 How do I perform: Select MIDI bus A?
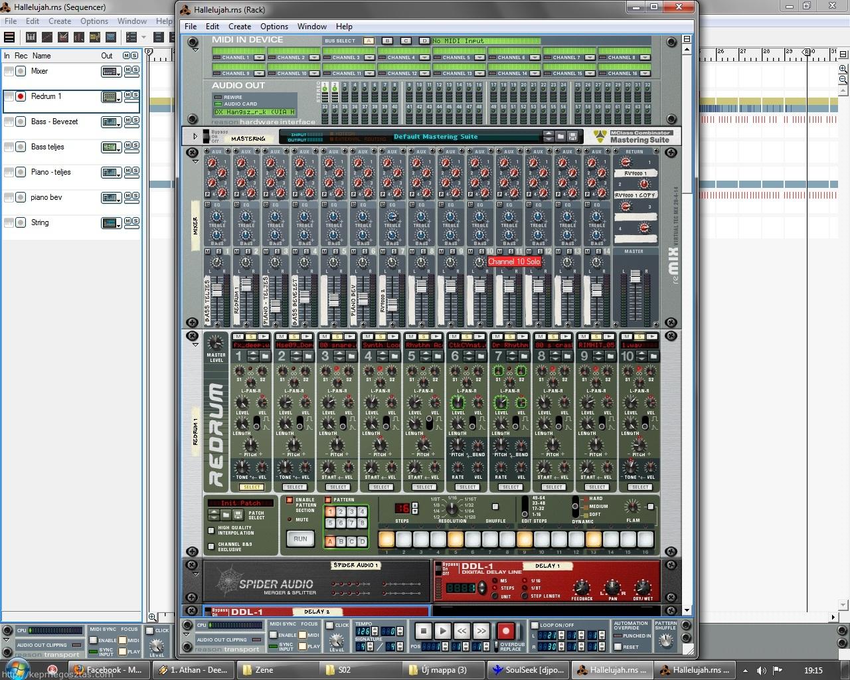click(369, 41)
